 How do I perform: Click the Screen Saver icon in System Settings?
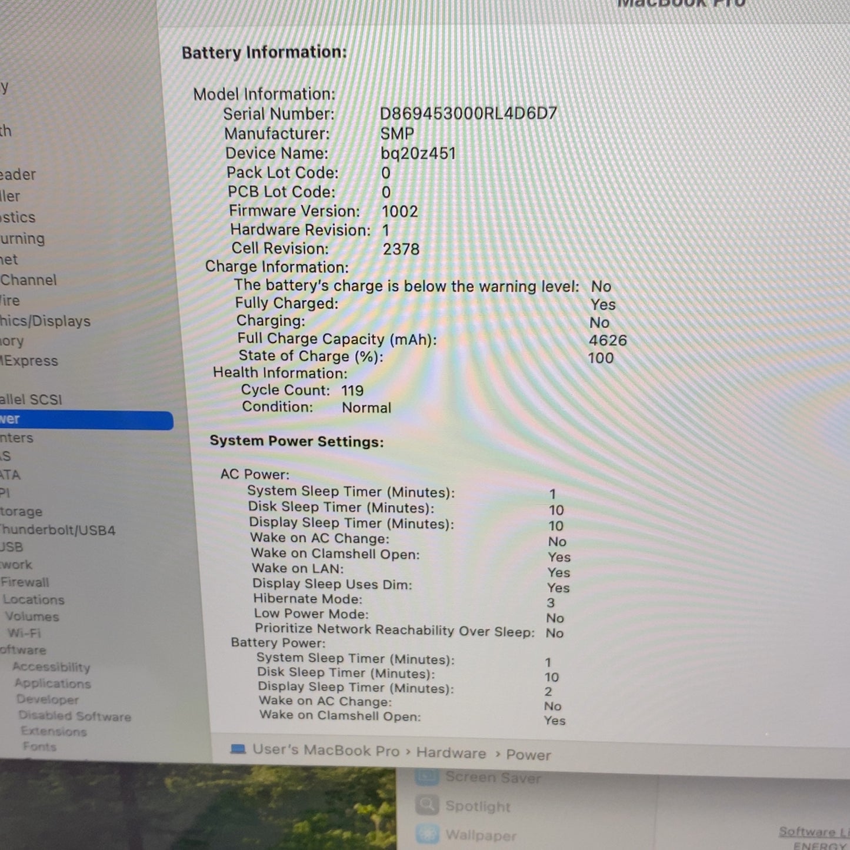pyautogui.click(x=426, y=777)
